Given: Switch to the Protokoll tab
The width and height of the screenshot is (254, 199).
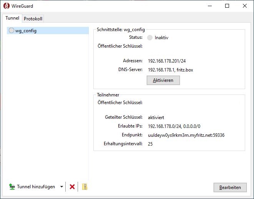Looking at the screenshot, I should coord(33,19).
